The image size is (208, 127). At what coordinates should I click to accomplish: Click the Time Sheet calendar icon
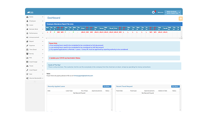click(27, 50)
